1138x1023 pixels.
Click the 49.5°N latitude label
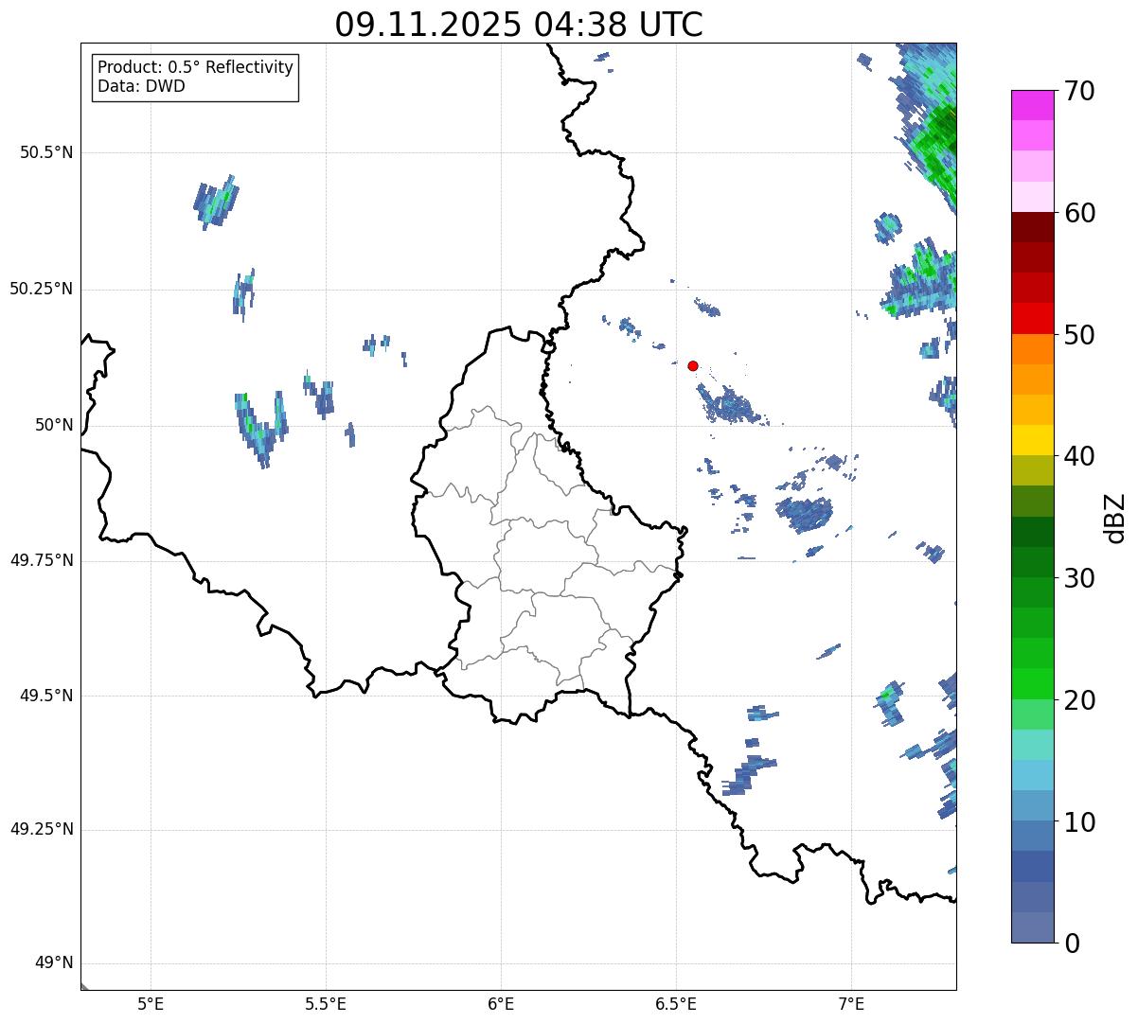(x=46, y=696)
